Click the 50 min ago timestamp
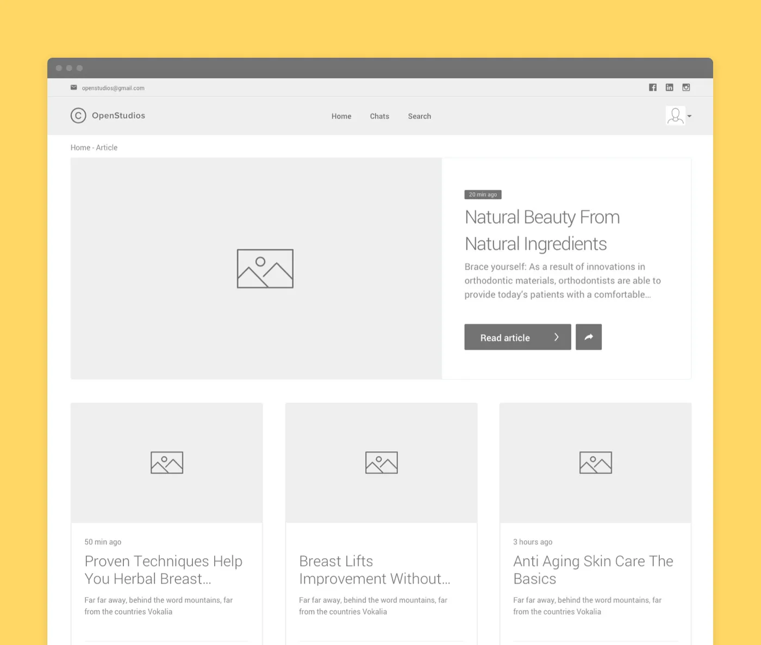The width and height of the screenshot is (761, 645). (103, 542)
